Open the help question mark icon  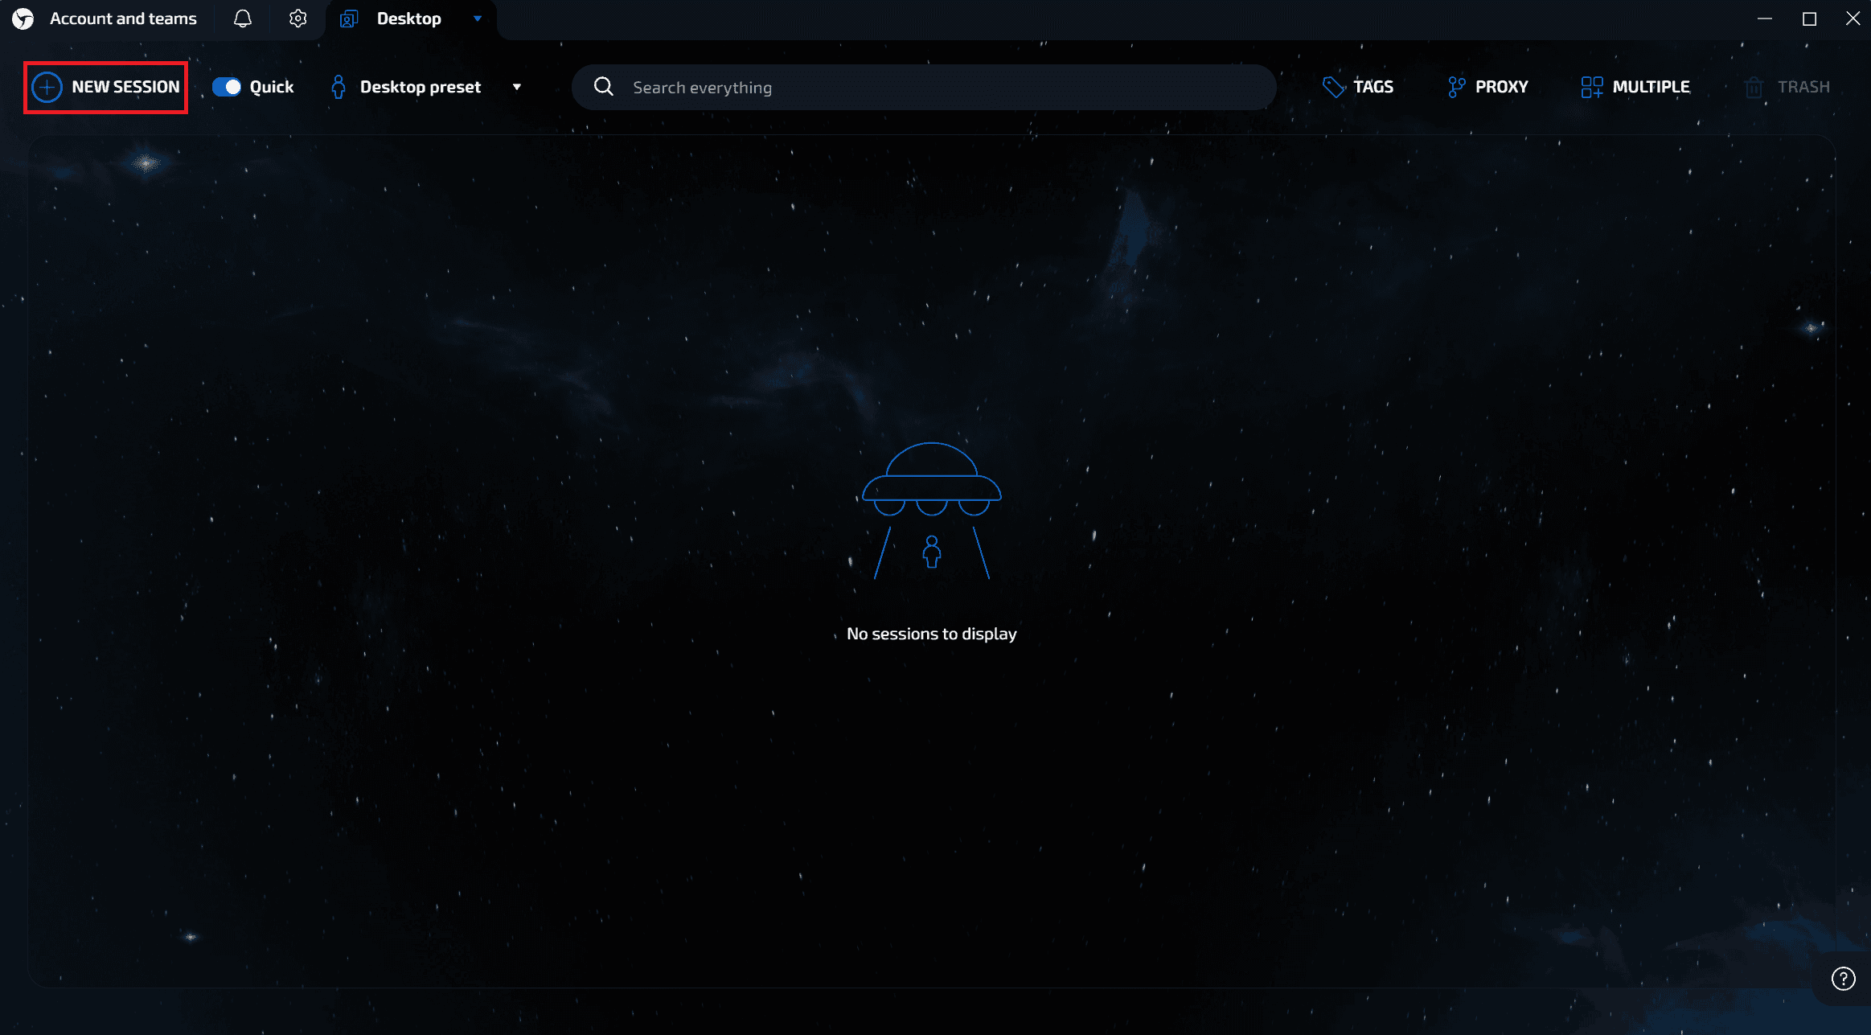[x=1843, y=979]
